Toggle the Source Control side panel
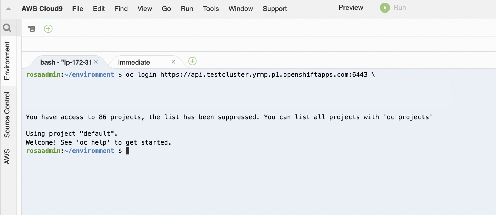496x215 pixels. click(7, 115)
